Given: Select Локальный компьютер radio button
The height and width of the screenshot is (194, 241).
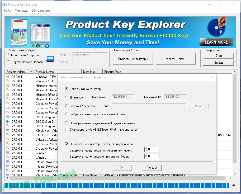Looking at the screenshot, I should pyautogui.click(x=66, y=89).
